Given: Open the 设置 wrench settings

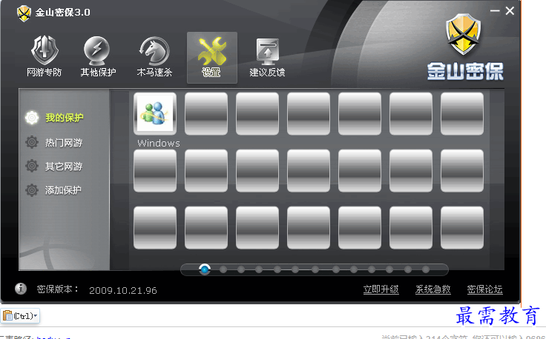Looking at the screenshot, I should [x=211, y=58].
